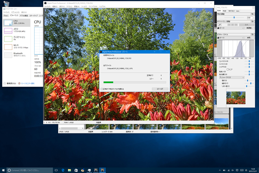Viewport: 259px width, 173px height.
Task: Reset brightness adjustment with its undo arrow
Action: tap(252, 14)
